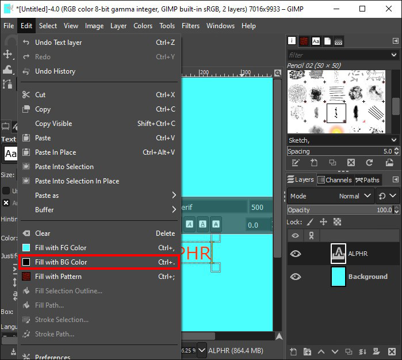Image resolution: width=402 pixels, height=360 pixels.
Task: Raise the layer with the up arrow
Action: point(322,352)
